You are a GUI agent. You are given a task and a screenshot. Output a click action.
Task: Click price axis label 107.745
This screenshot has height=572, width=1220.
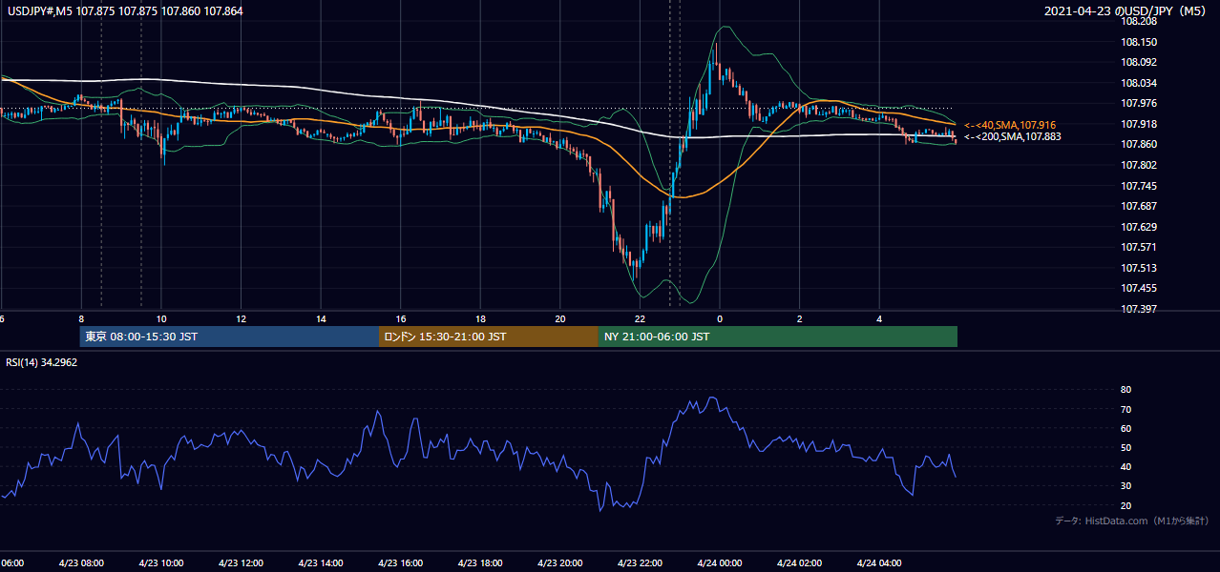tap(1139, 186)
